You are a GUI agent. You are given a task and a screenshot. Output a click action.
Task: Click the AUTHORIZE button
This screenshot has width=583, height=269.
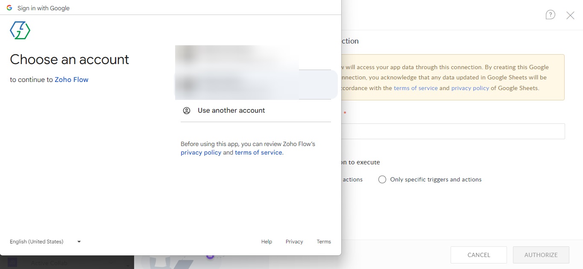(x=541, y=254)
